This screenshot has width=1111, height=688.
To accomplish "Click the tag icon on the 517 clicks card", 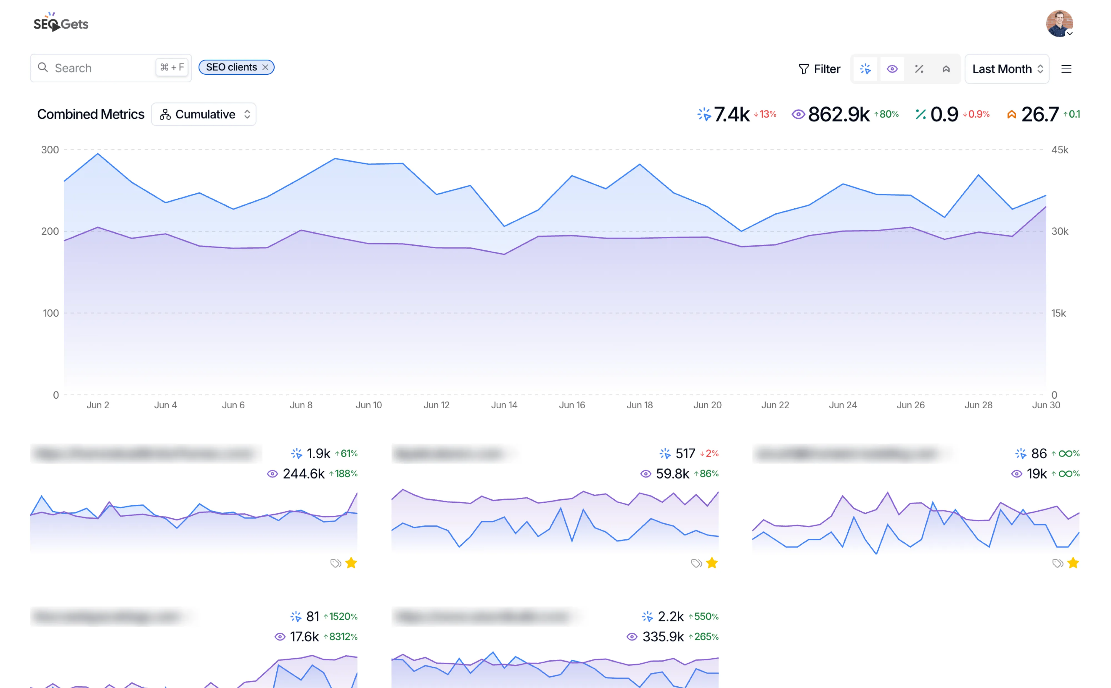I will click(696, 563).
